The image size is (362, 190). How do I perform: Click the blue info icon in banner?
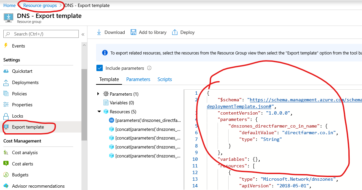click(x=105, y=53)
